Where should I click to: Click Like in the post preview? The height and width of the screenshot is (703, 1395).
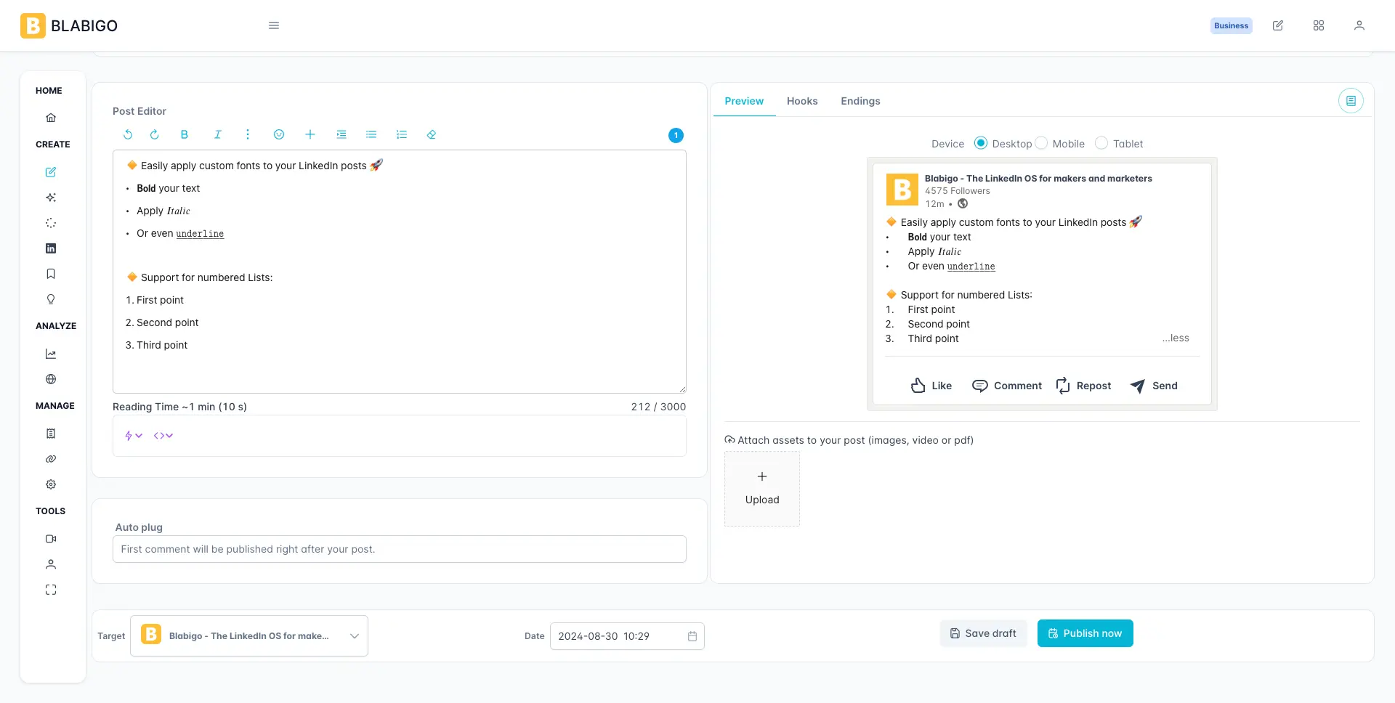coord(931,386)
